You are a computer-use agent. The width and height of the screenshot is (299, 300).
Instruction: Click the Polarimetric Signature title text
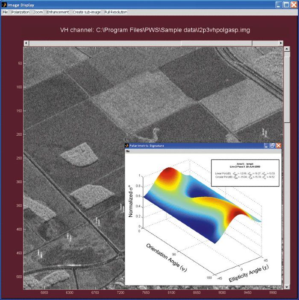147,146
